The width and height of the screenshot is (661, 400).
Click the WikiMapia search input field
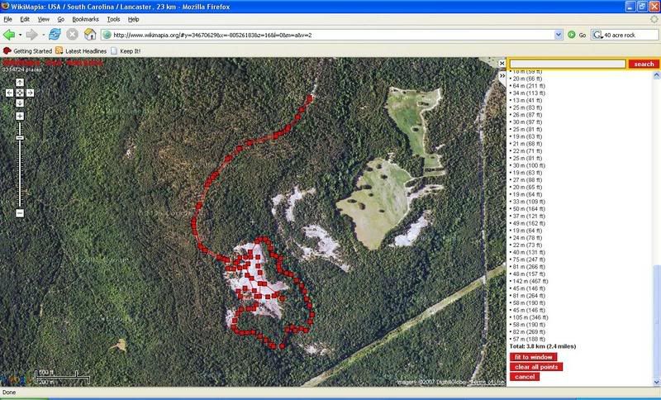pos(567,64)
